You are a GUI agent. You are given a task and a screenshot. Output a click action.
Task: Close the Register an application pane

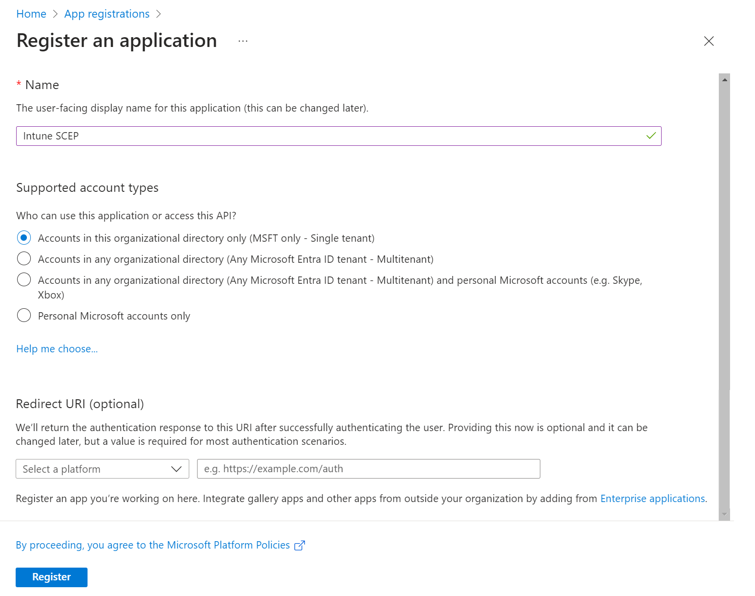(x=709, y=41)
